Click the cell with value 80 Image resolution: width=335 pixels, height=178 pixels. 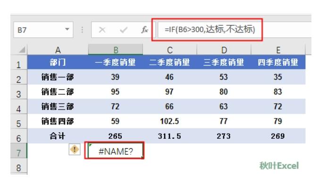[224, 92]
